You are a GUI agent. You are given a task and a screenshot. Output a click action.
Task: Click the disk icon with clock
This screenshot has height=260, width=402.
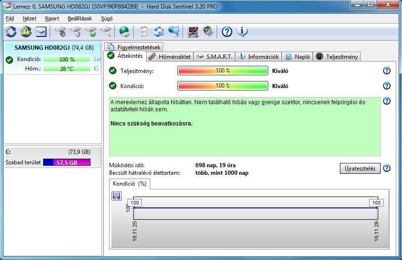point(76,32)
